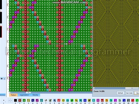Select magenta transfer symbol number 19
Image resolution: width=139 pixels, height=104 pixels.
[98, 100]
